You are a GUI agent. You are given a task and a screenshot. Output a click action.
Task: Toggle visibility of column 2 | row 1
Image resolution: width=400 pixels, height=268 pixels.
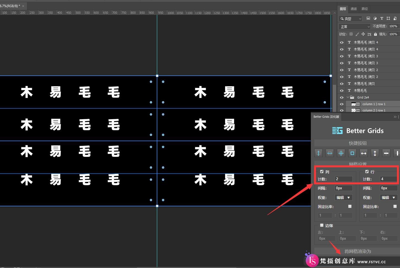click(342, 110)
